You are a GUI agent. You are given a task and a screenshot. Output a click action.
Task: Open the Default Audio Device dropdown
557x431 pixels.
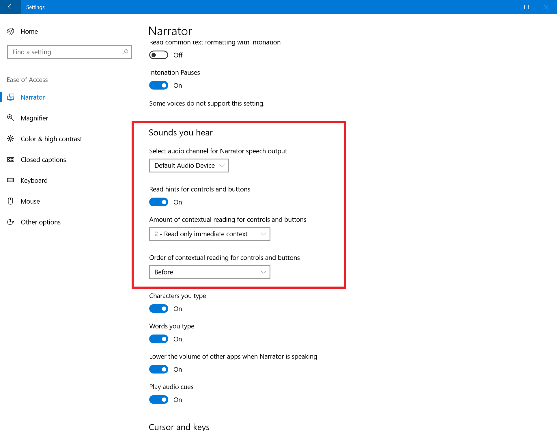click(189, 166)
